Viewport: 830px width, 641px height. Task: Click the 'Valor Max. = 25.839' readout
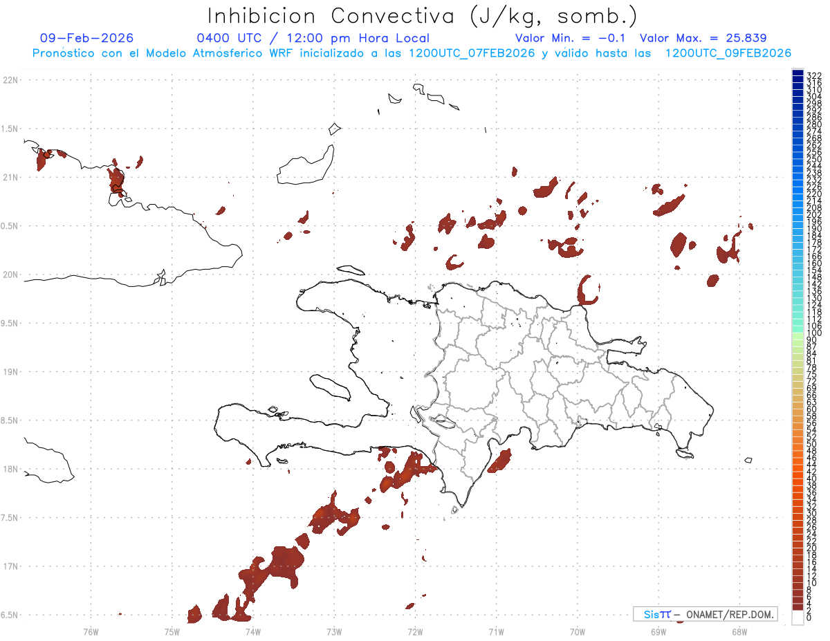(x=703, y=38)
